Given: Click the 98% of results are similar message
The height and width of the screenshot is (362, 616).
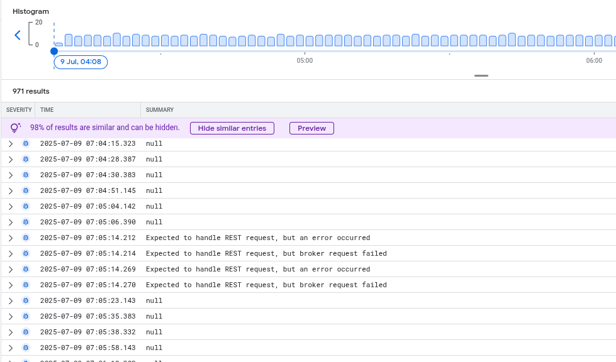Looking at the screenshot, I should [105, 128].
